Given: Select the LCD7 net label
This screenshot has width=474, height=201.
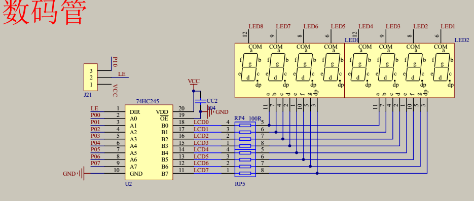Looking at the screenshot, I should coord(201,170).
